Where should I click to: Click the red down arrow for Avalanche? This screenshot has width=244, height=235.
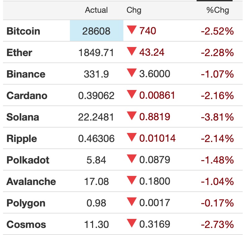[x=131, y=181]
